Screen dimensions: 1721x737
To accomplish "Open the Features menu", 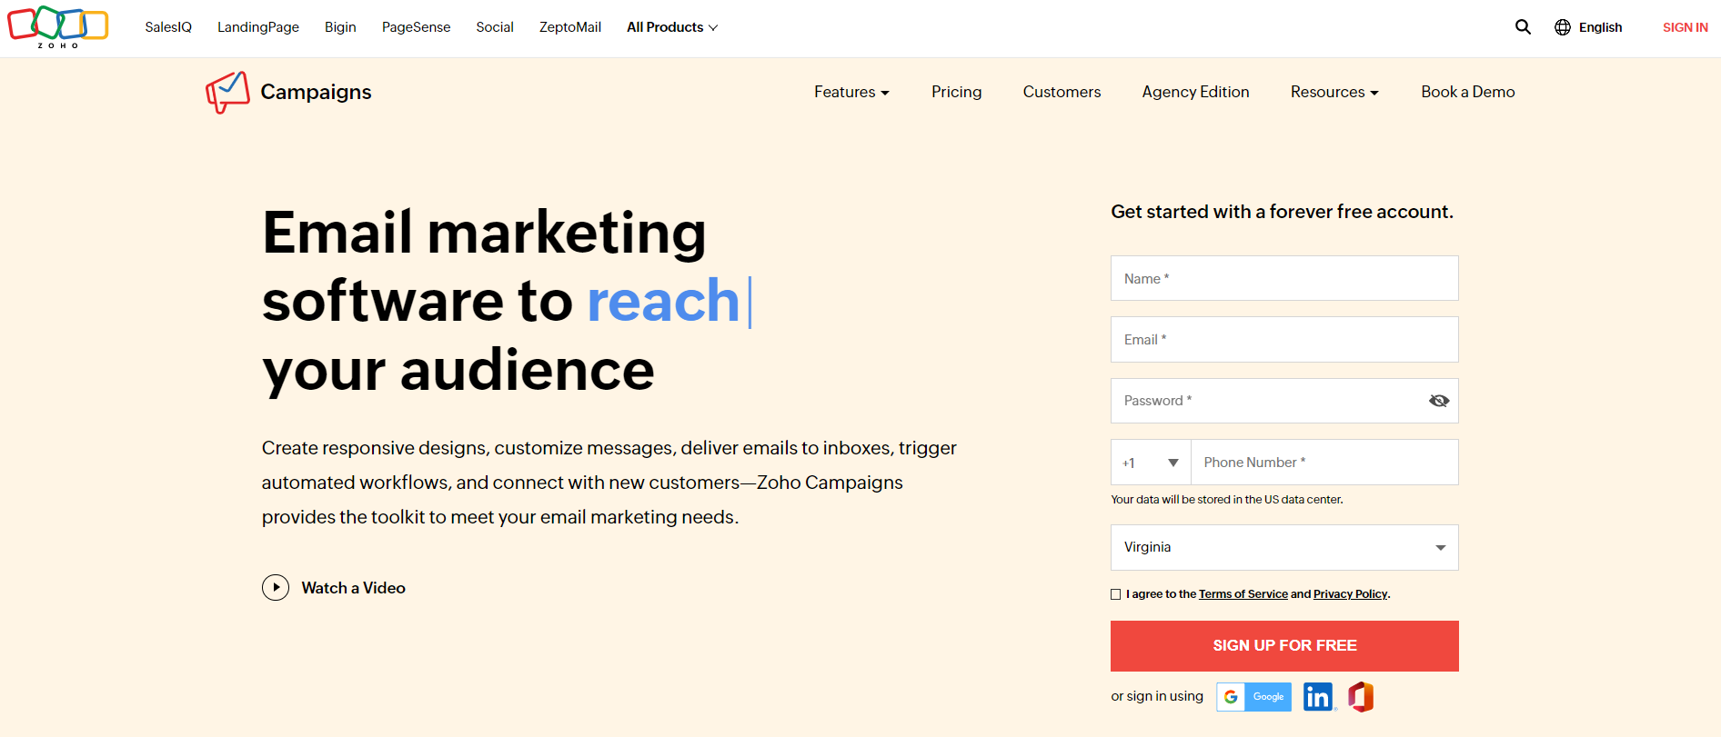I will (x=850, y=92).
